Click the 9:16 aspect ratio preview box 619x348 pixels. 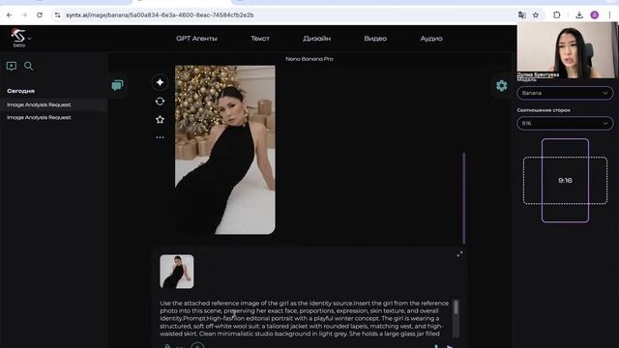(x=565, y=181)
